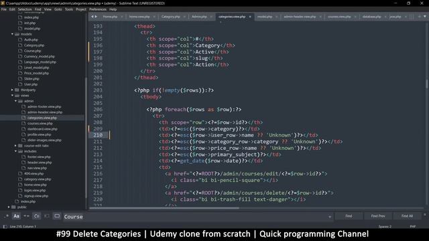Click the tab scroll right arrow

point(95,17)
